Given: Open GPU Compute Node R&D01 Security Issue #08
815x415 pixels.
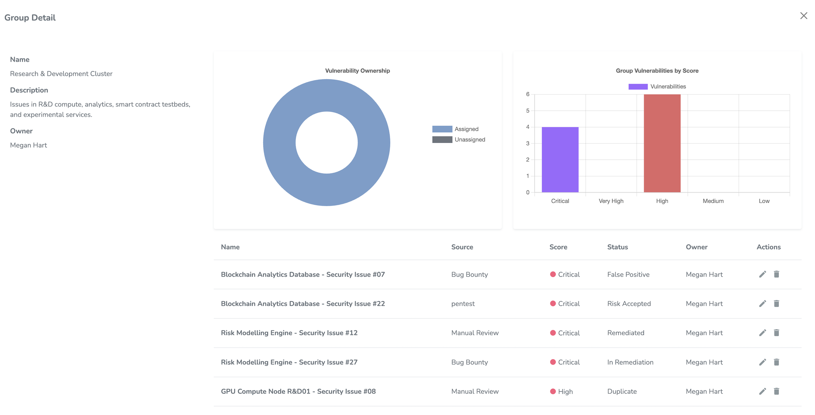Looking at the screenshot, I should [298, 391].
